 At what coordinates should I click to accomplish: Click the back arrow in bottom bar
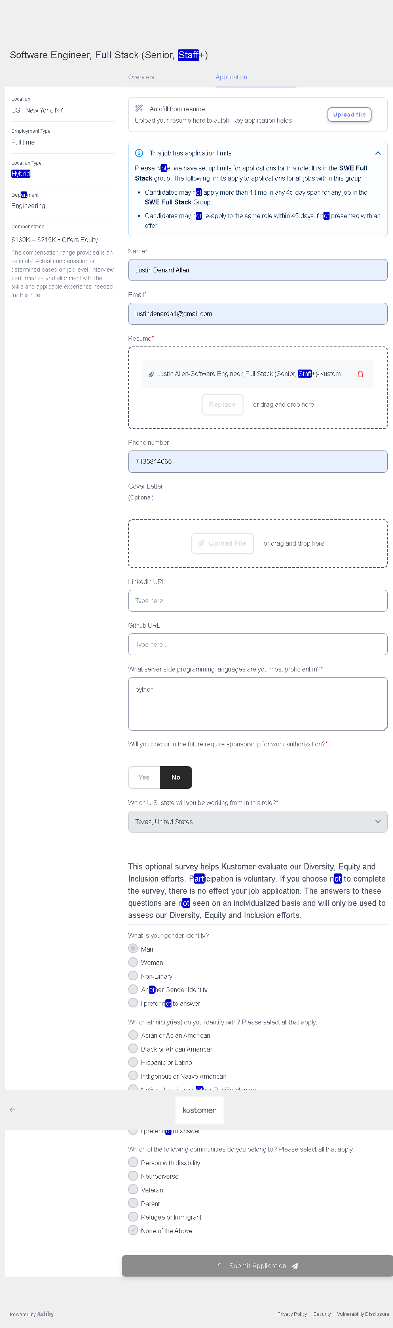tap(13, 1110)
